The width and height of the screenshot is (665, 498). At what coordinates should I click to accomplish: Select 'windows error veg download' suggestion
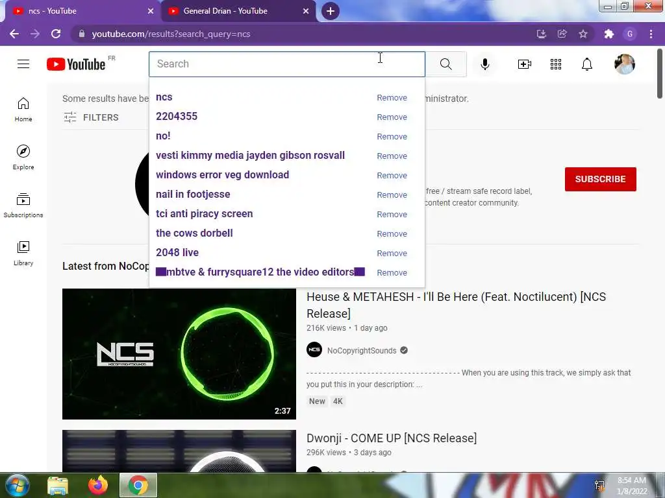(x=222, y=175)
